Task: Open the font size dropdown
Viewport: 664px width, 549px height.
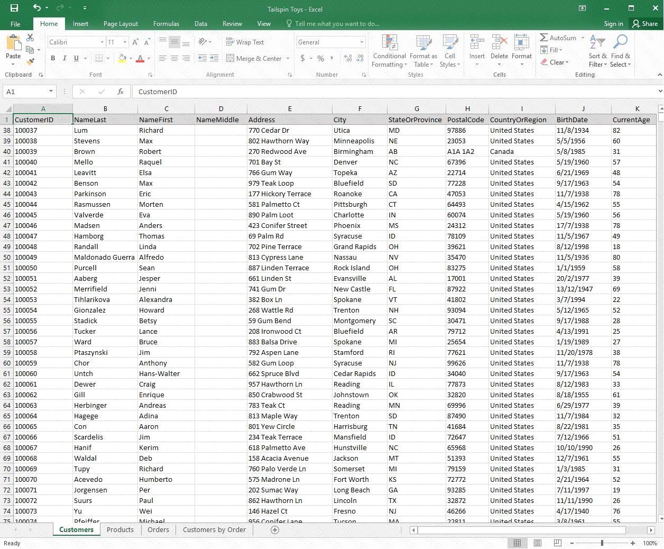Action: (125, 42)
